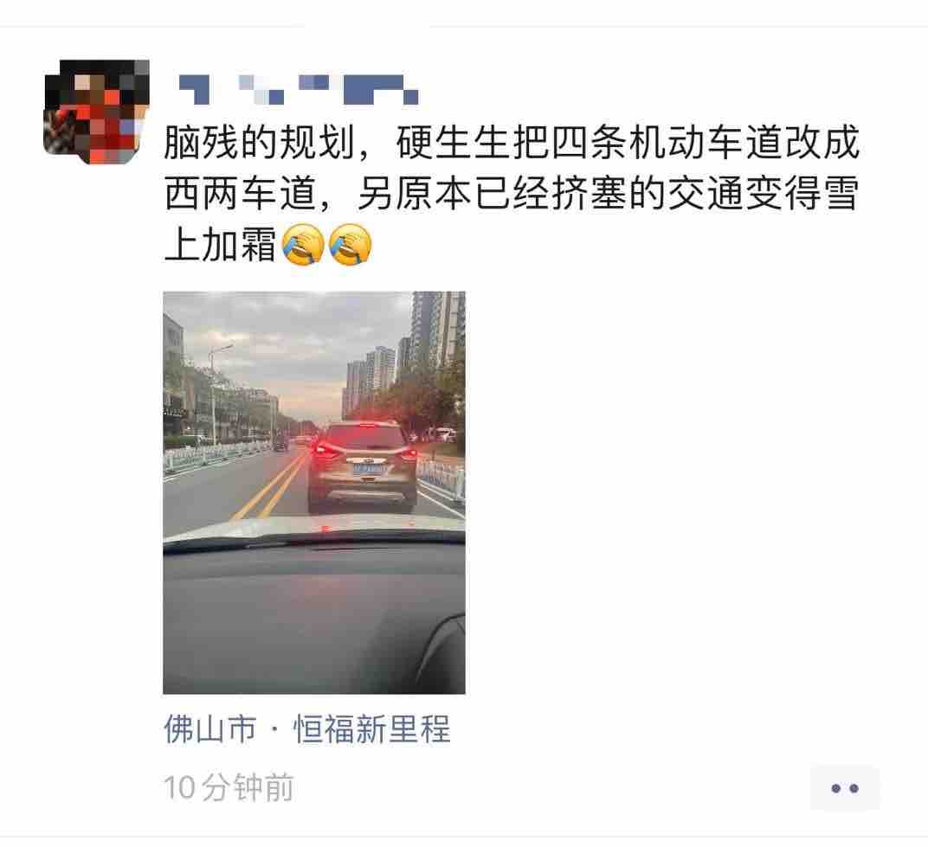Open the blurred username above the post
Viewport: 928px width, 847px height.
pos(299,89)
